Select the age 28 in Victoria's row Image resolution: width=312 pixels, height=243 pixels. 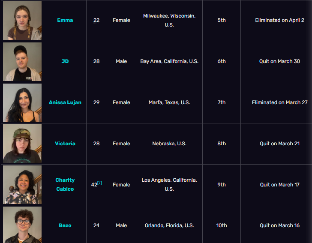(96, 144)
